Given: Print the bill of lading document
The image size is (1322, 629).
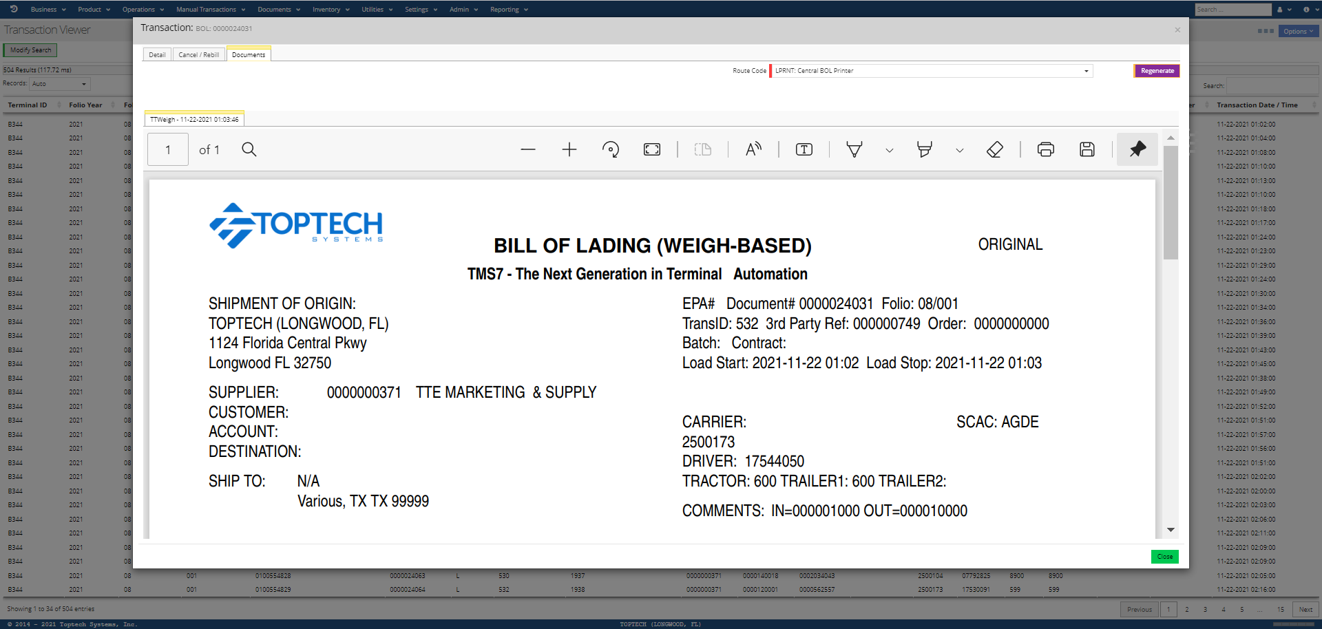Looking at the screenshot, I should pyautogui.click(x=1046, y=150).
